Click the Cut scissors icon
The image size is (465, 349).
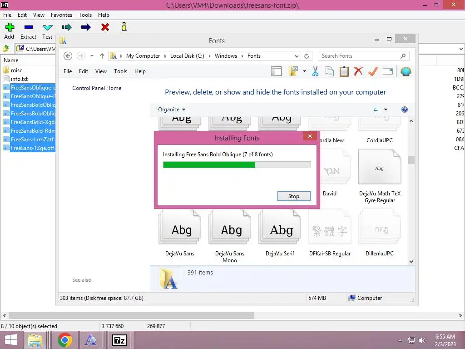315,71
